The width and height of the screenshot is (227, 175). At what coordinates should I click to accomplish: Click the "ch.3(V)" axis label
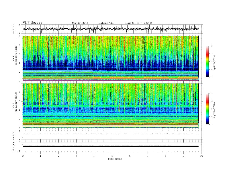[13, 135]
